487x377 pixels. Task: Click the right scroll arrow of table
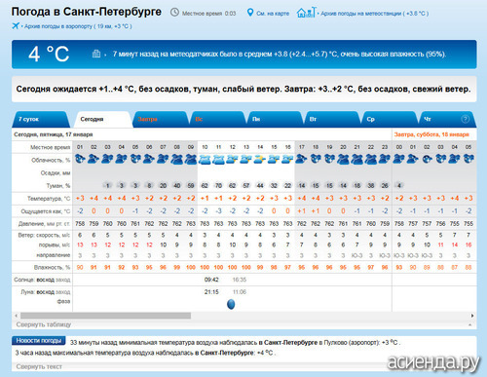coord(472,316)
